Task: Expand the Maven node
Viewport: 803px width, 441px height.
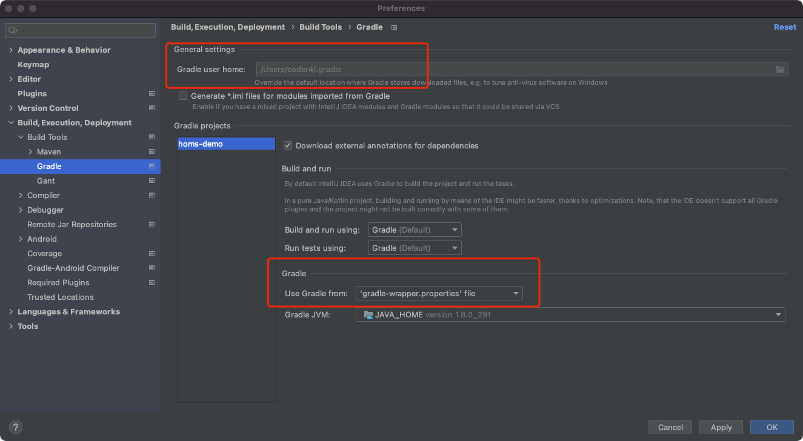Action: pyautogui.click(x=30, y=151)
